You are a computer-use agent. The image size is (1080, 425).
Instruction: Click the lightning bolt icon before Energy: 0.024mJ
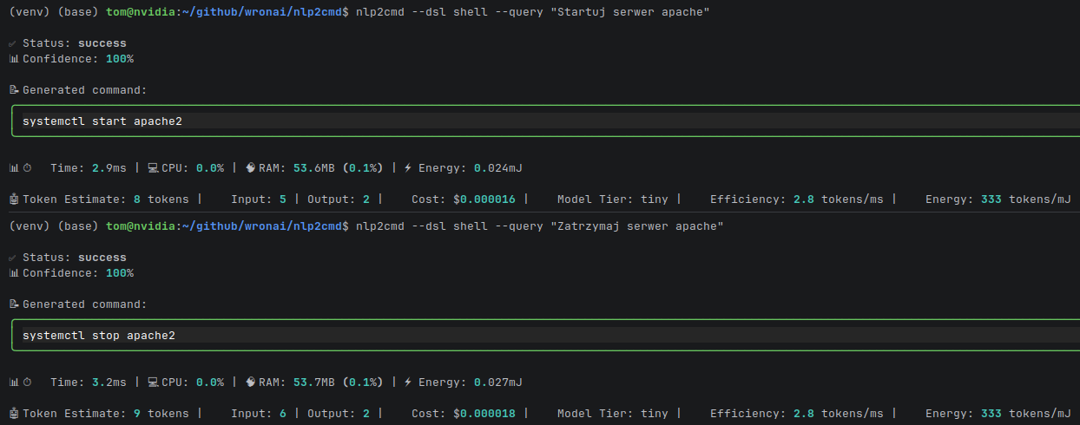coord(408,168)
